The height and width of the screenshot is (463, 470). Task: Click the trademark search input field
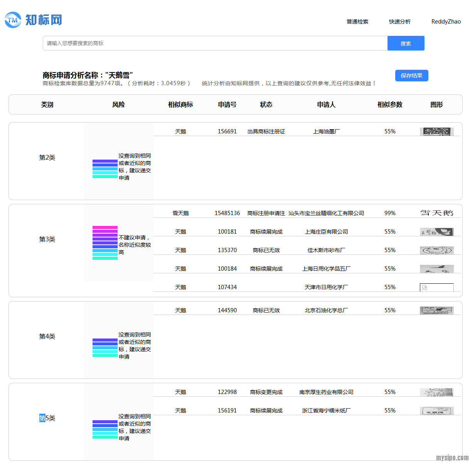click(215, 43)
